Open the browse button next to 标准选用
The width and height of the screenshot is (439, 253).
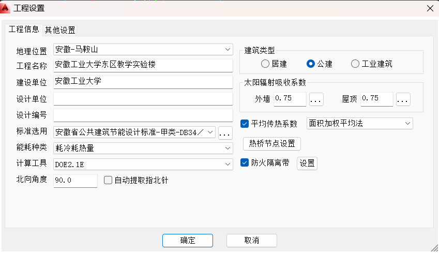pyautogui.click(x=225, y=132)
